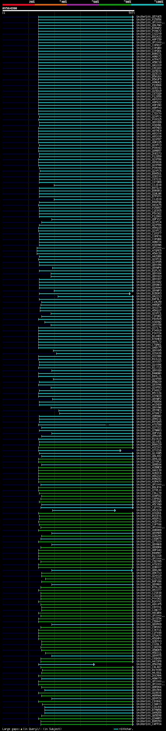Viewport: 166px width, 731px height.
Task: Select the UniRef100_C0PRU7 entry
Action: [x=149, y=45]
